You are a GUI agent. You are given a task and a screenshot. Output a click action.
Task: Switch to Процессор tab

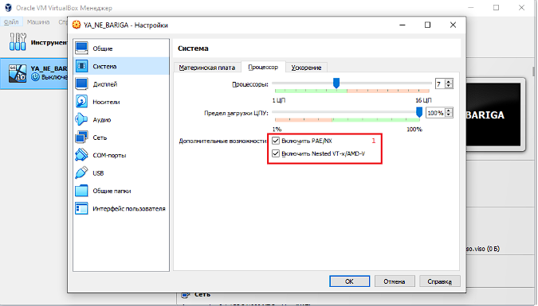263,67
